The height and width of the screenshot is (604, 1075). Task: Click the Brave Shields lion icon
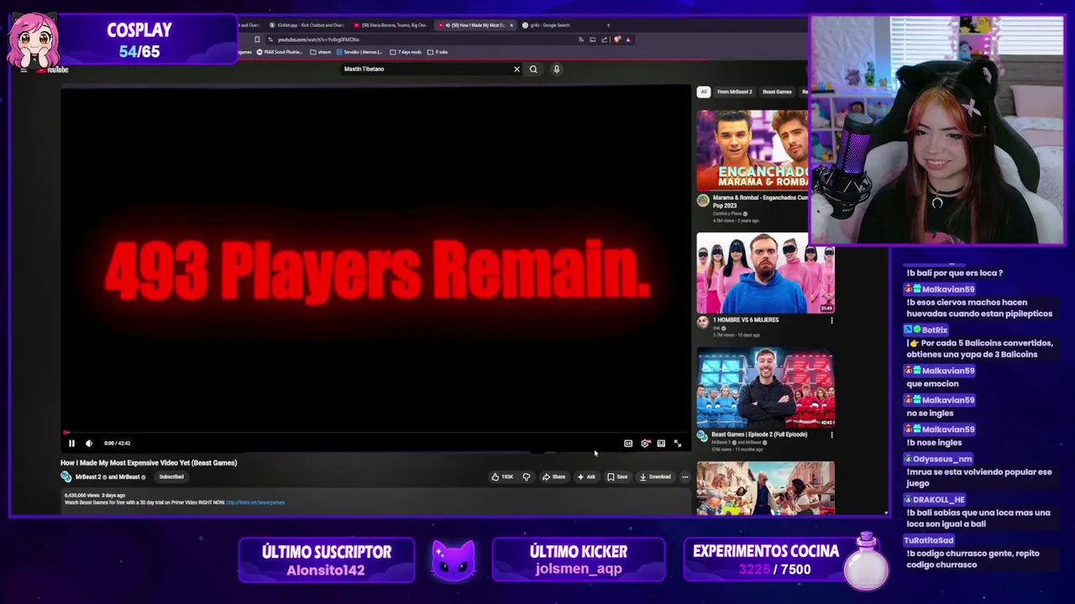point(616,39)
